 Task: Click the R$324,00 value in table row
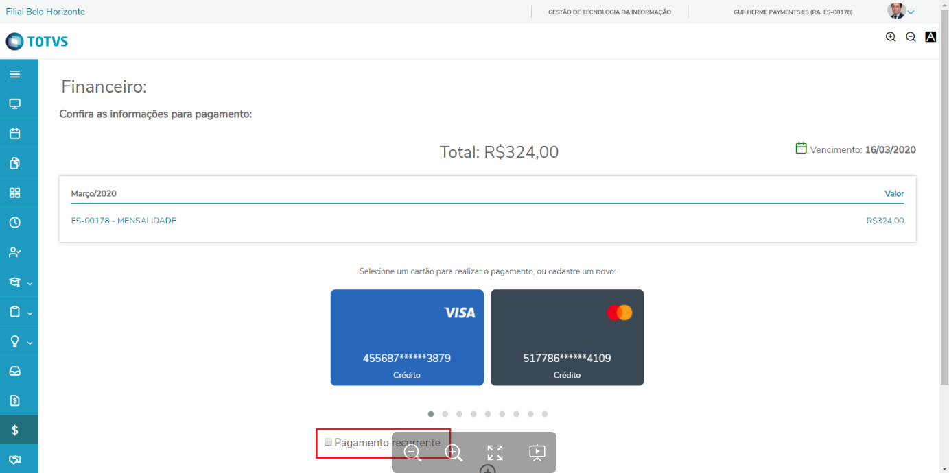click(x=885, y=221)
